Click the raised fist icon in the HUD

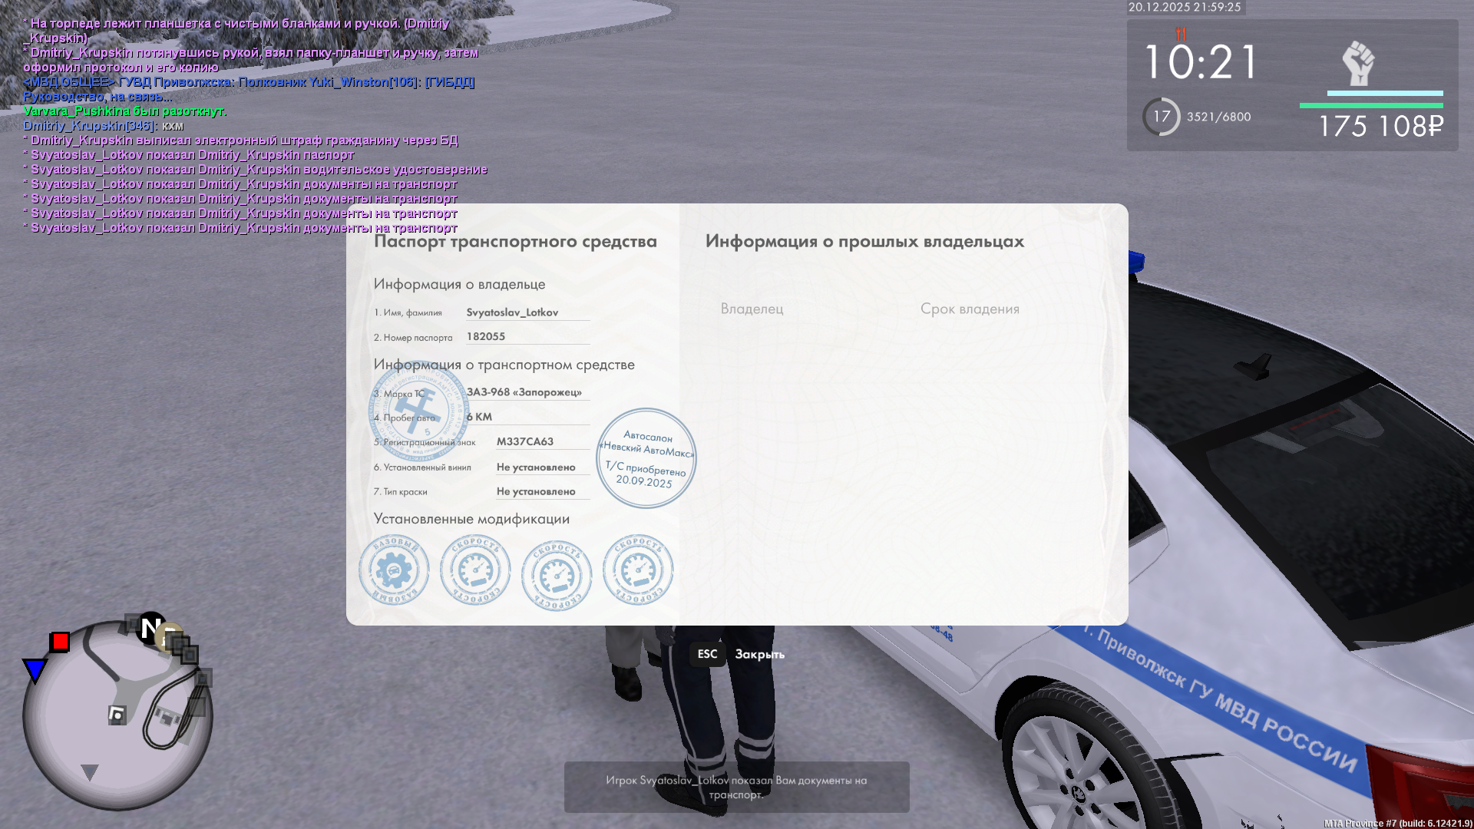pyautogui.click(x=1357, y=63)
